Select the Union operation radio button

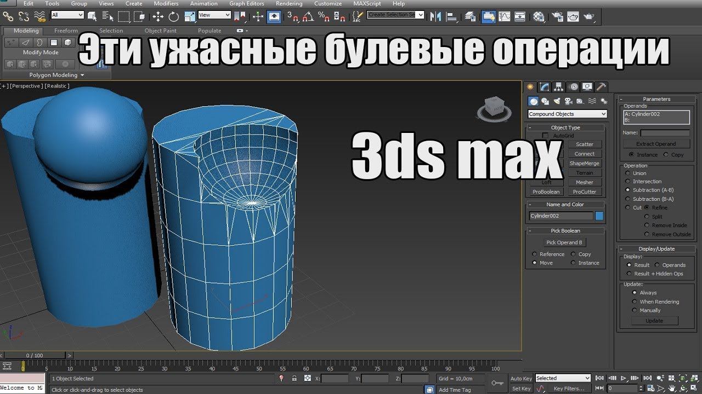(x=628, y=173)
